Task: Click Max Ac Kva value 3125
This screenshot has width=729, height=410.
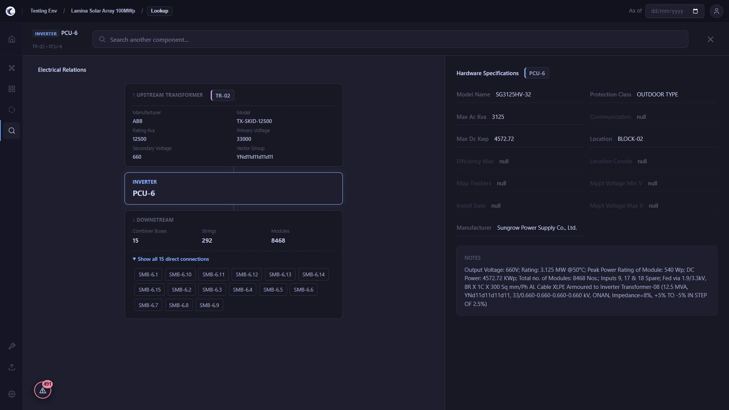Action: [x=498, y=117]
